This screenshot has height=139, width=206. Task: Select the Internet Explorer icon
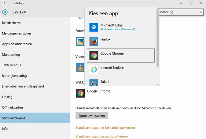pyautogui.click(x=94, y=69)
